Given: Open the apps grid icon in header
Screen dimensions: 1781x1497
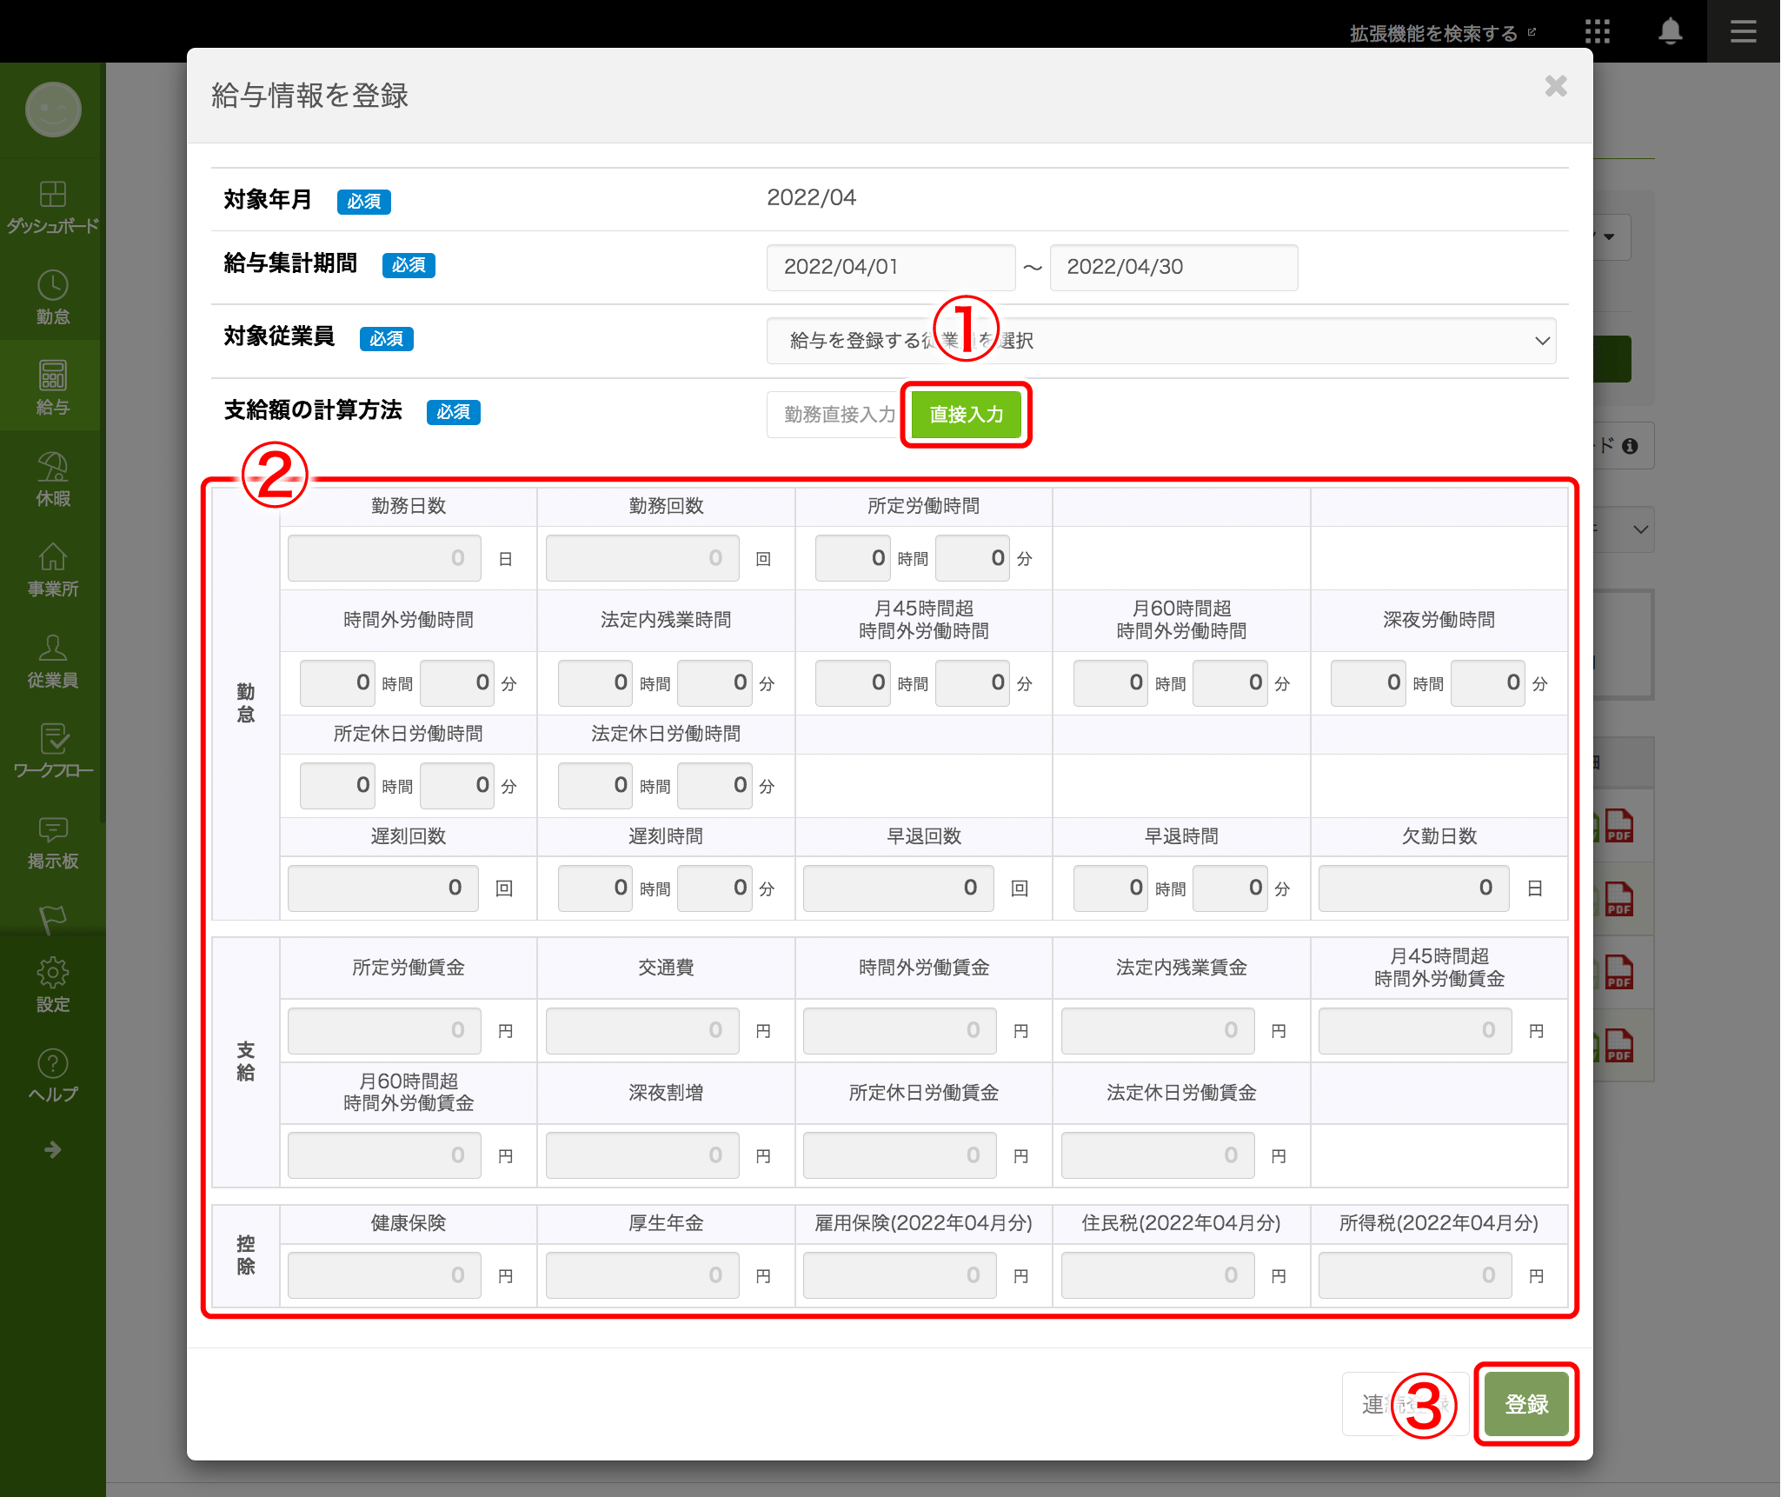Looking at the screenshot, I should (1597, 31).
